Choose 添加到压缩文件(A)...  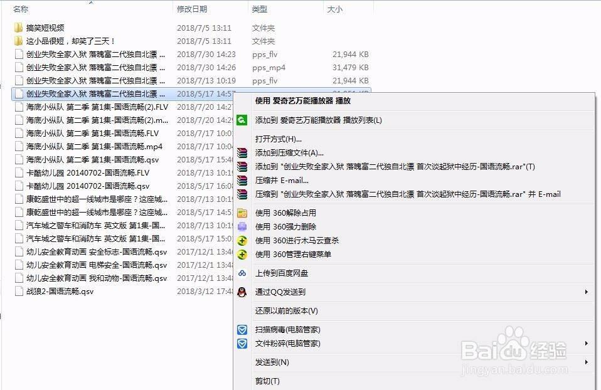pos(289,153)
